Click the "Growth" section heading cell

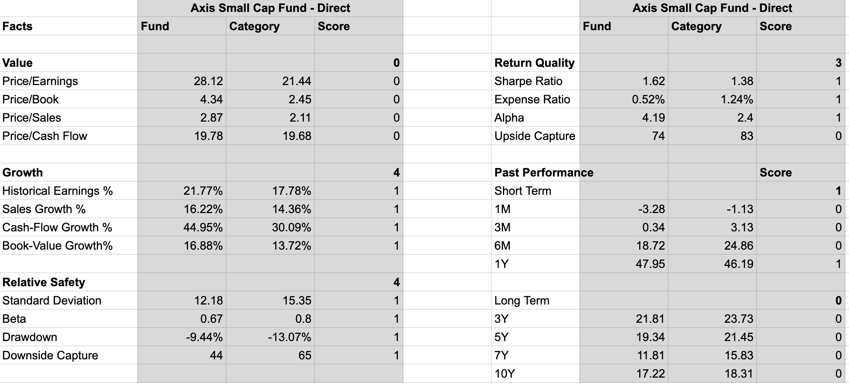pos(23,173)
